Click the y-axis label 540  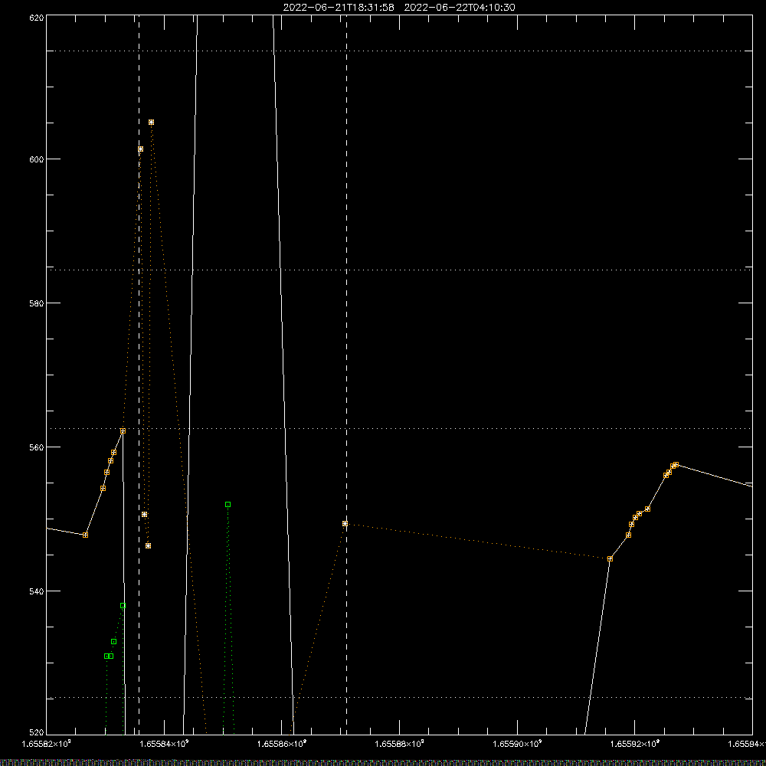[37, 591]
